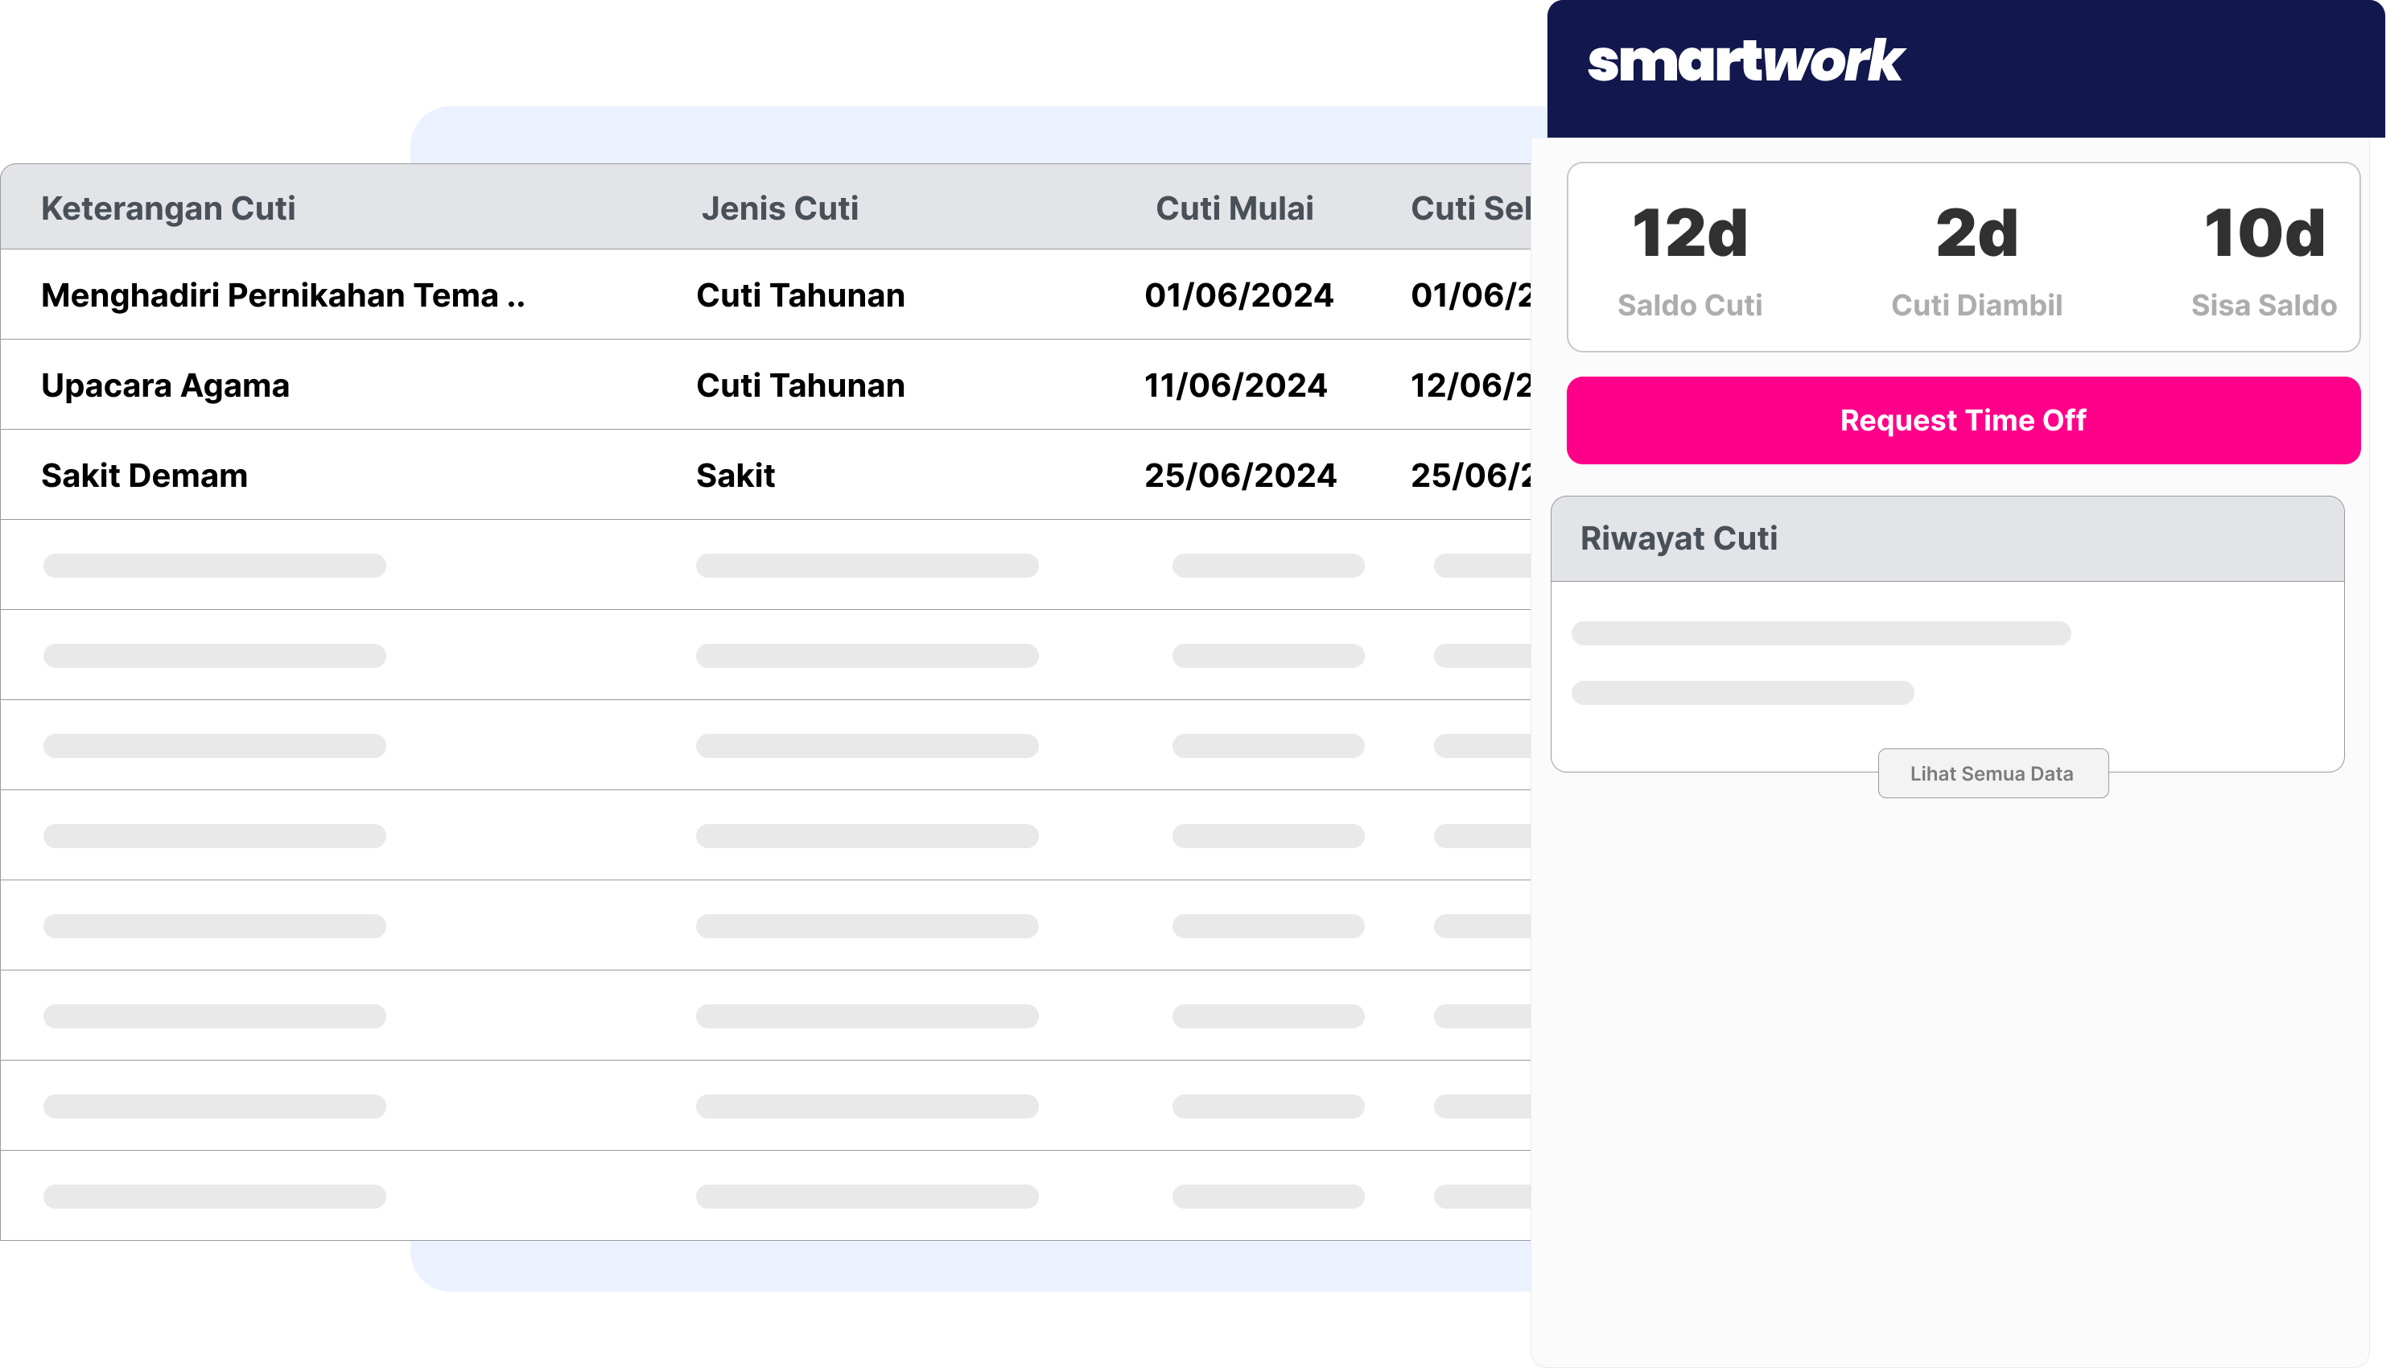
Task: Click the loading placeholder bar below Sakit Demam
Action: pyautogui.click(x=213, y=565)
